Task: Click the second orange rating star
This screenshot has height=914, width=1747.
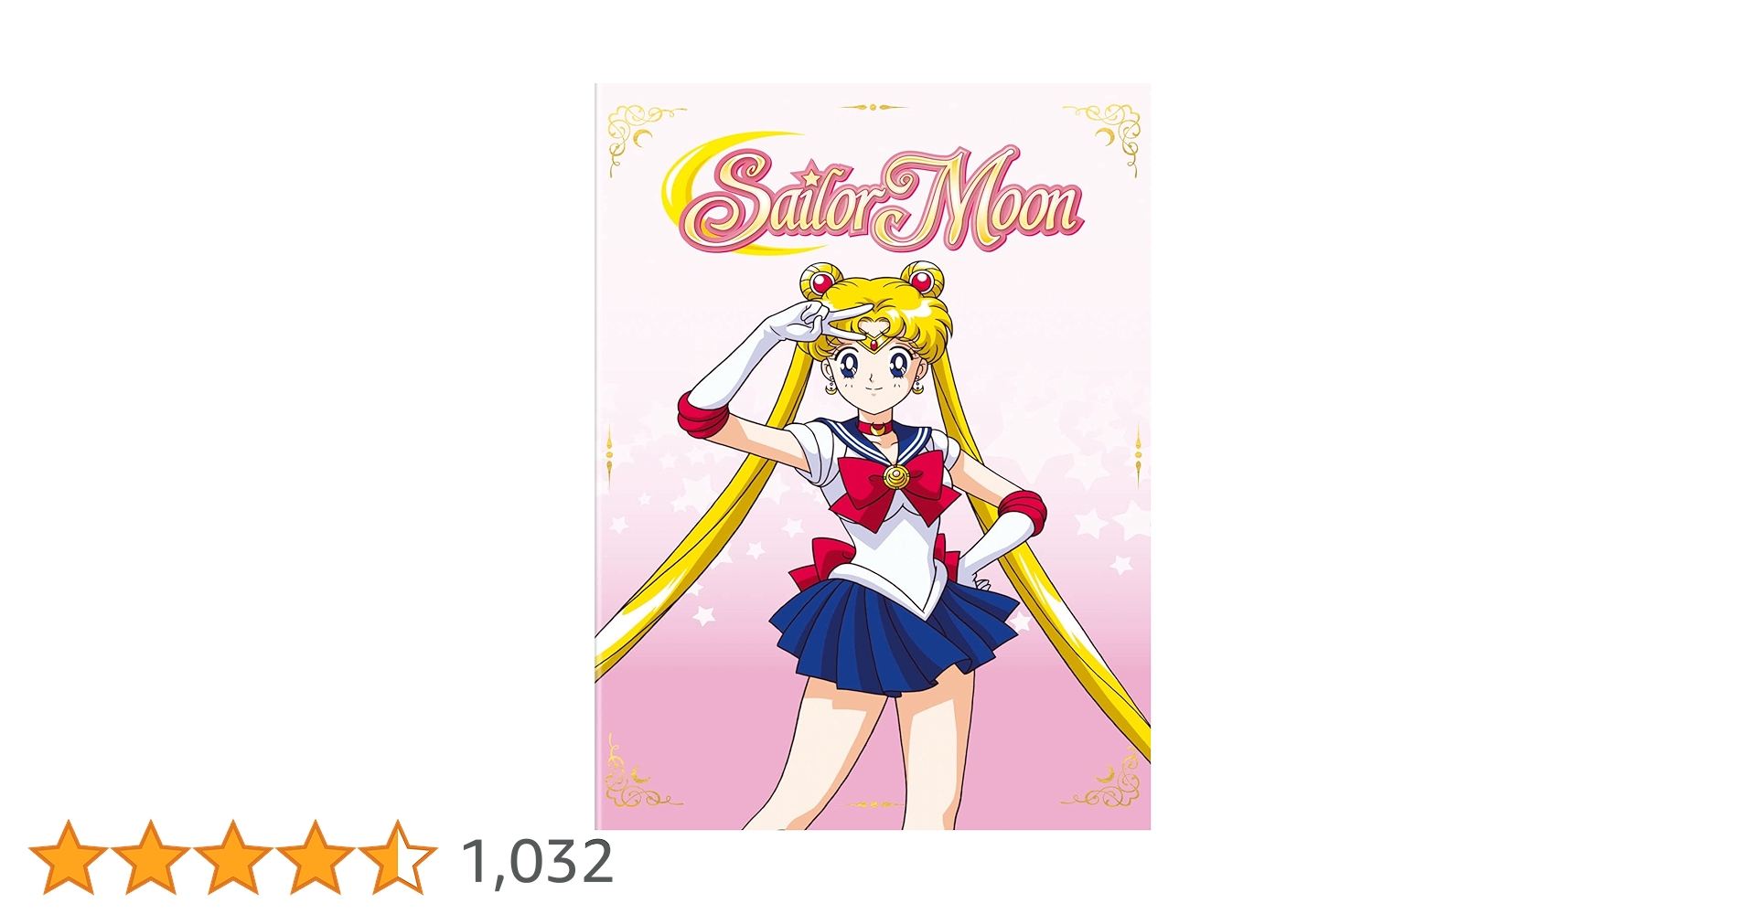Action: pyautogui.click(x=151, y=857)
